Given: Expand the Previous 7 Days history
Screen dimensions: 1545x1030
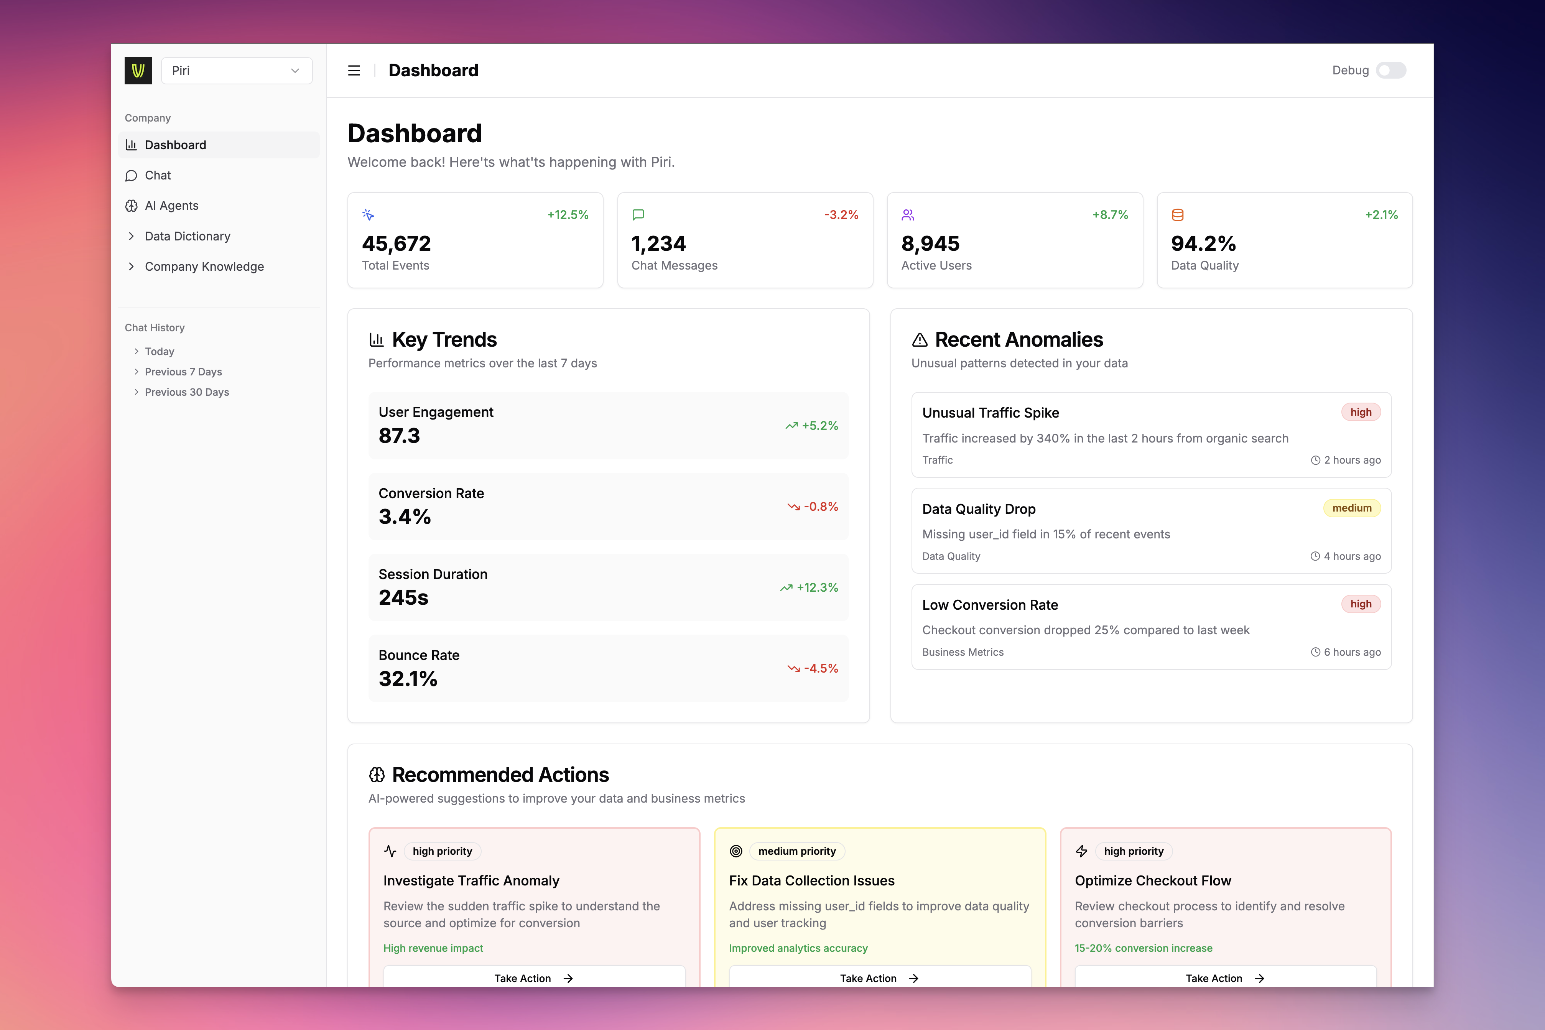Looking at the screenshot, I should pos(183,372).
